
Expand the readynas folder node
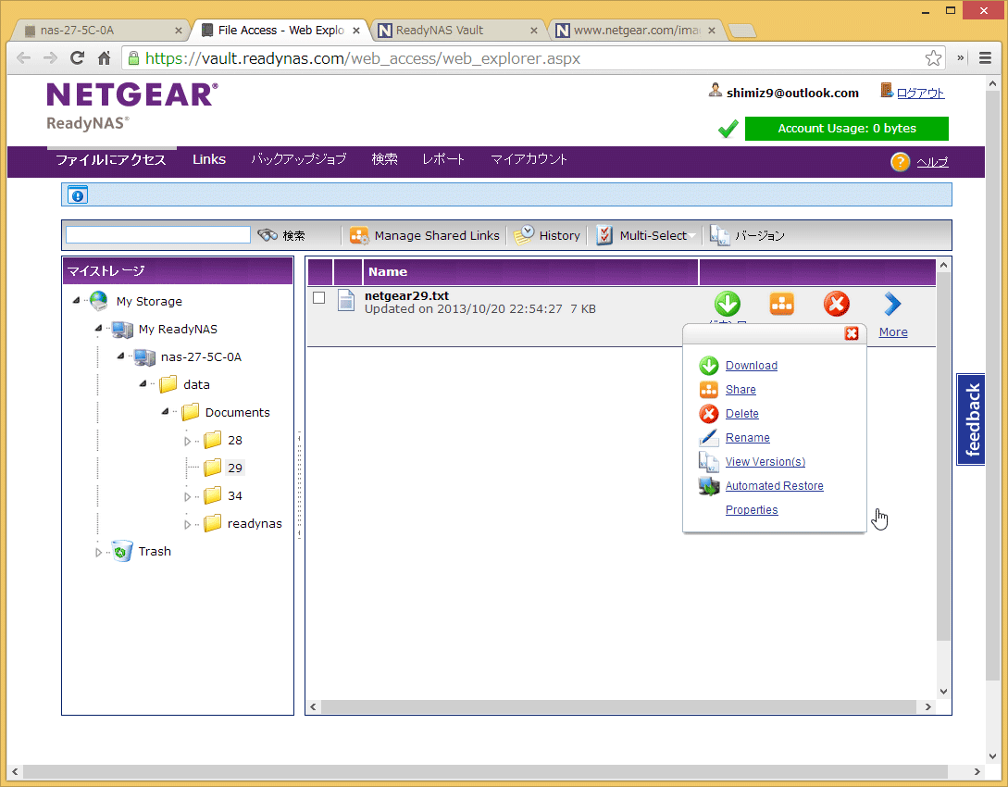(188, 524)
